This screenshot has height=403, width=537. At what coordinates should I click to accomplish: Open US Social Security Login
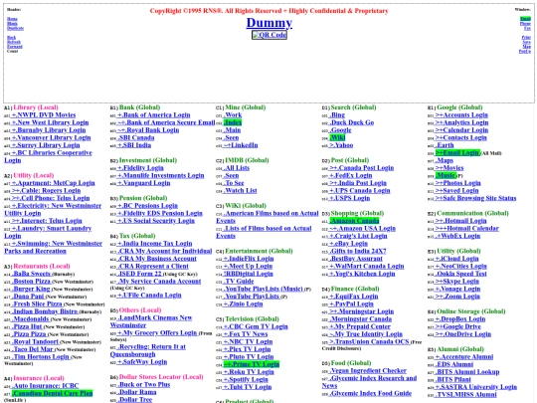[156, 221]
